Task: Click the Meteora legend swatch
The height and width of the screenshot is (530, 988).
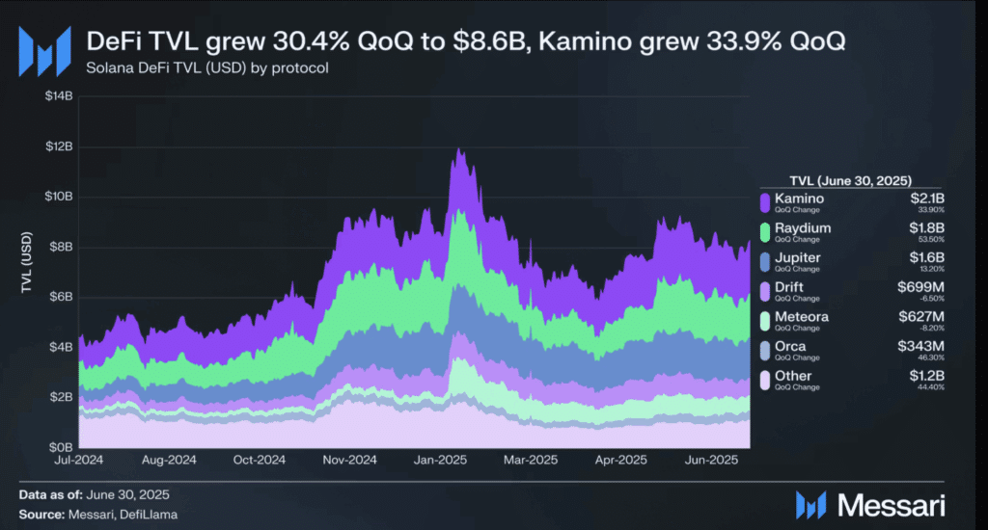Action: coord(765,321)
